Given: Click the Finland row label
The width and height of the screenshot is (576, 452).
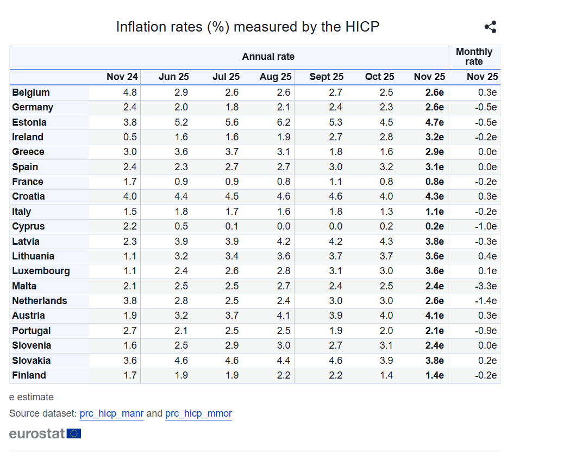Looking at the screenshot, I should coord(29,375).
